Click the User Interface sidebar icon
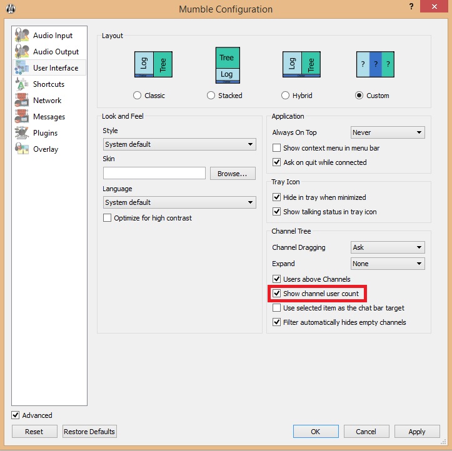Viewport: 452px width, 451px height. (22, 67)
